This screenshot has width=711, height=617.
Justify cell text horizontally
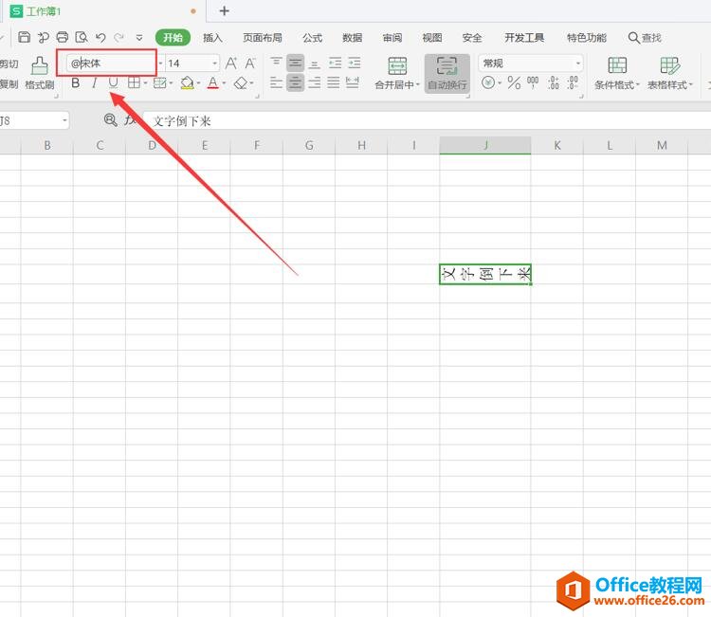pyautogui.click(x=334, y=82)
